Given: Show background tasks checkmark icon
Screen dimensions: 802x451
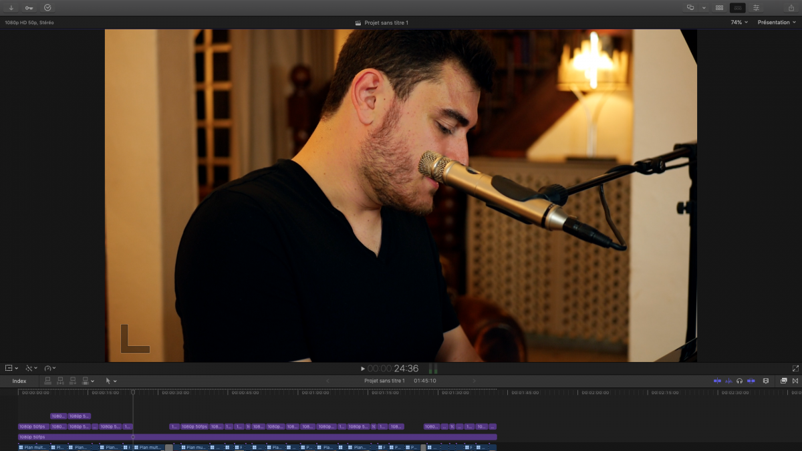Looking at the screenshot, I should click(x=47, y=8).
